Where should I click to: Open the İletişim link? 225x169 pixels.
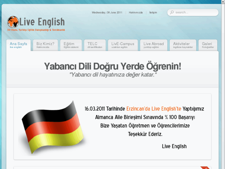pyautogui.click(x=153, y=12)
